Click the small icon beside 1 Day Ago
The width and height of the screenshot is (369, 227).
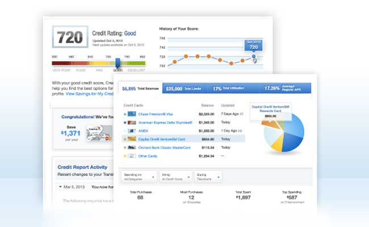(240, 131)
